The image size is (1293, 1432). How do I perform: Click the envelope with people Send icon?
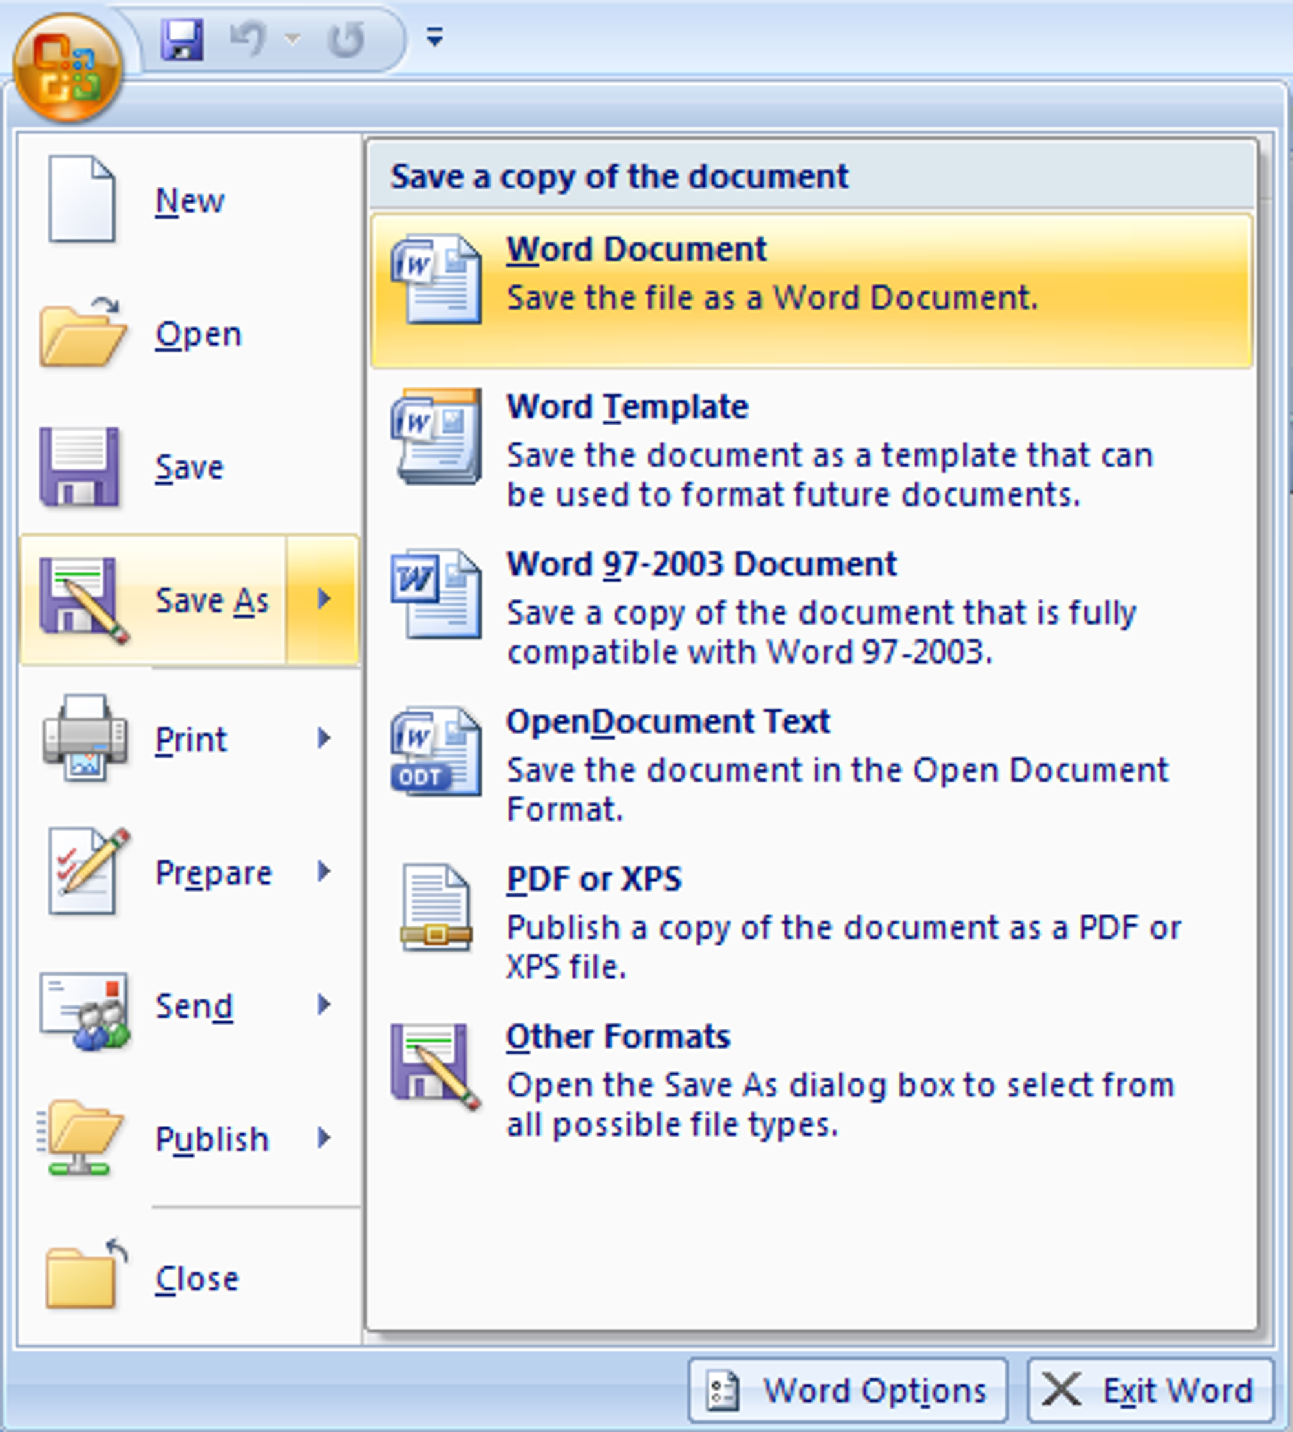[x=85, y=1010]
